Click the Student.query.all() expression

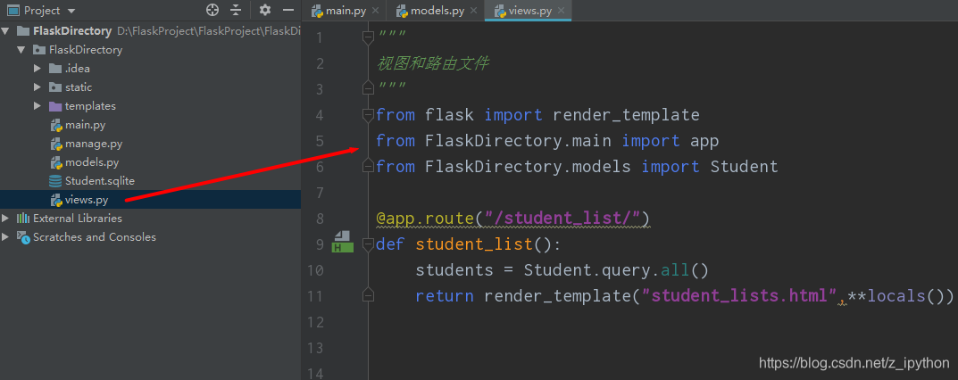616,270
